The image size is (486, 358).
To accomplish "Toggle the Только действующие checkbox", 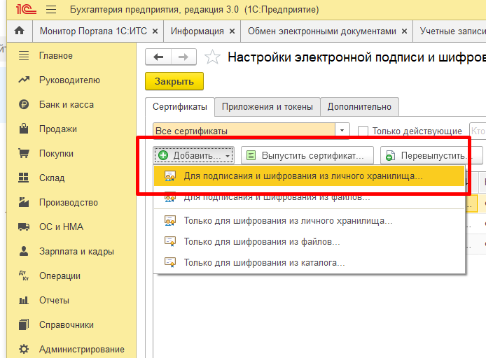I will pyautogui.click(x=363, y=131).
